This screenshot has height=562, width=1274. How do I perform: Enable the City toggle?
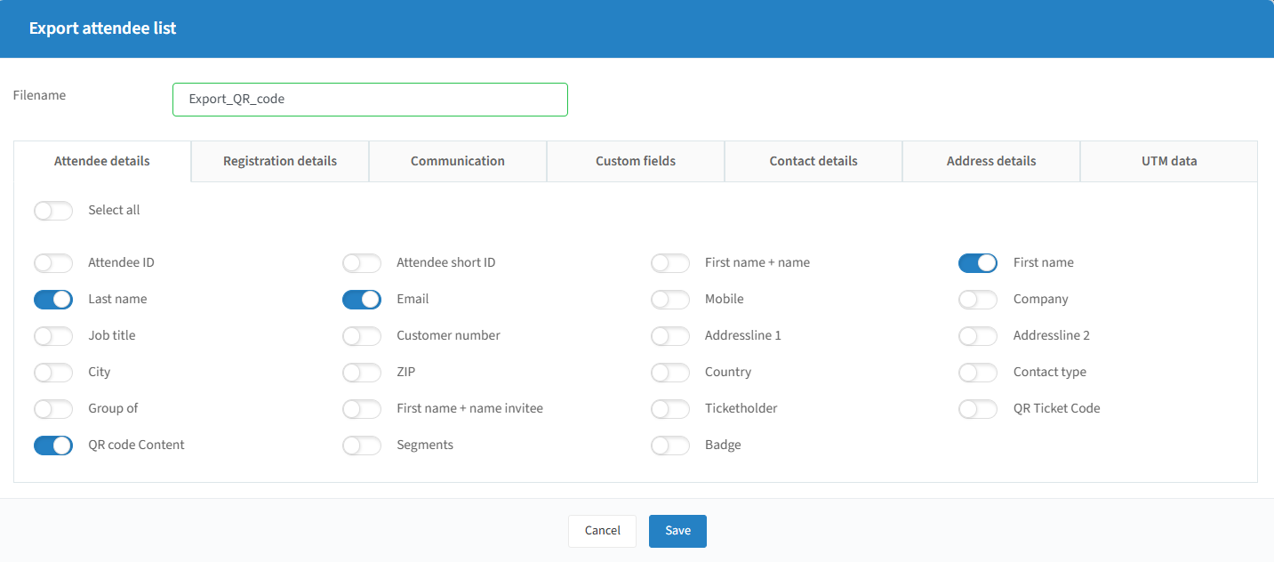tap(53, 373)
